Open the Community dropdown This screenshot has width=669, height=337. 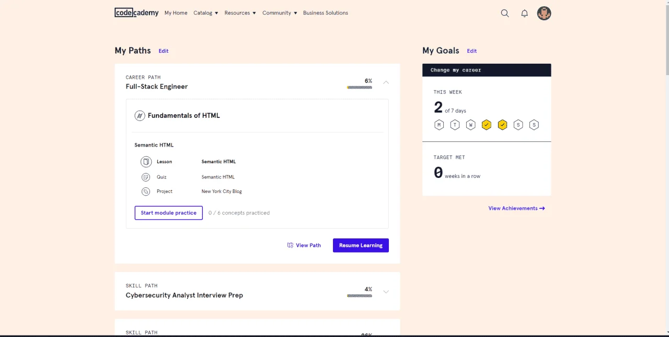280,13
